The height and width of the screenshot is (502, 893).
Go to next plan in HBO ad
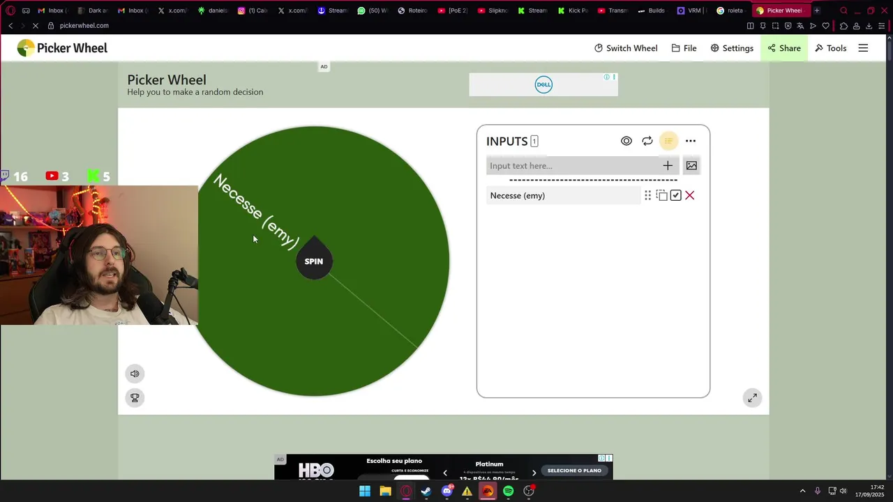coord(534,473)
